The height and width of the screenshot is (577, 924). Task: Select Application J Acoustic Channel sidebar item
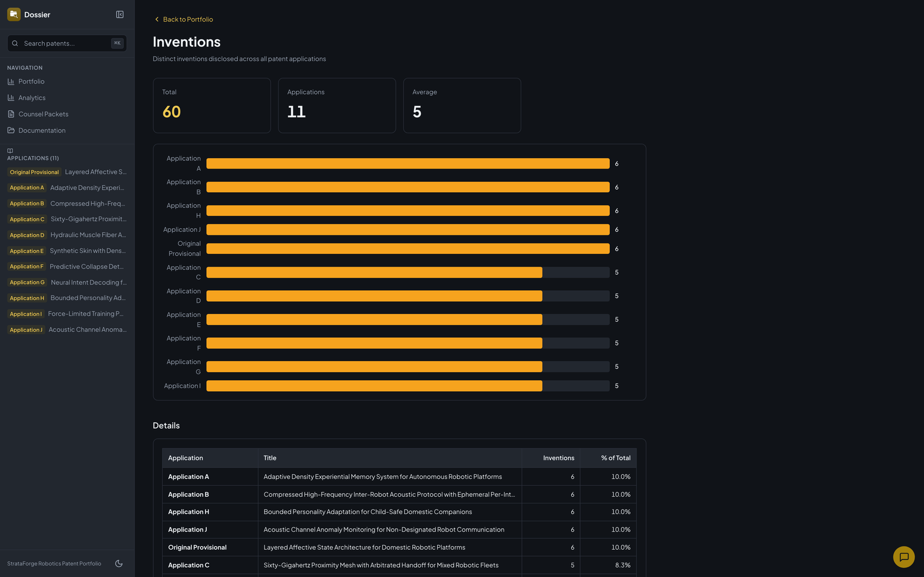click(x=67, y=329)
